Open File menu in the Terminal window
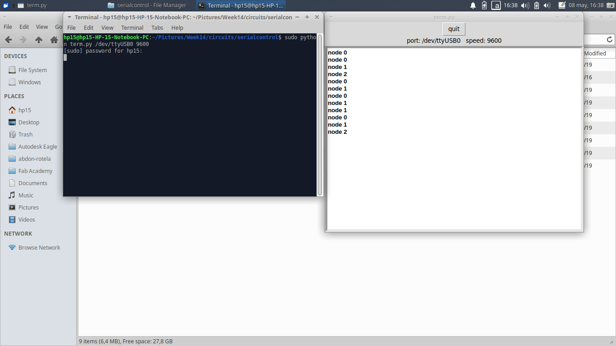616x346 pixels. 71,27
